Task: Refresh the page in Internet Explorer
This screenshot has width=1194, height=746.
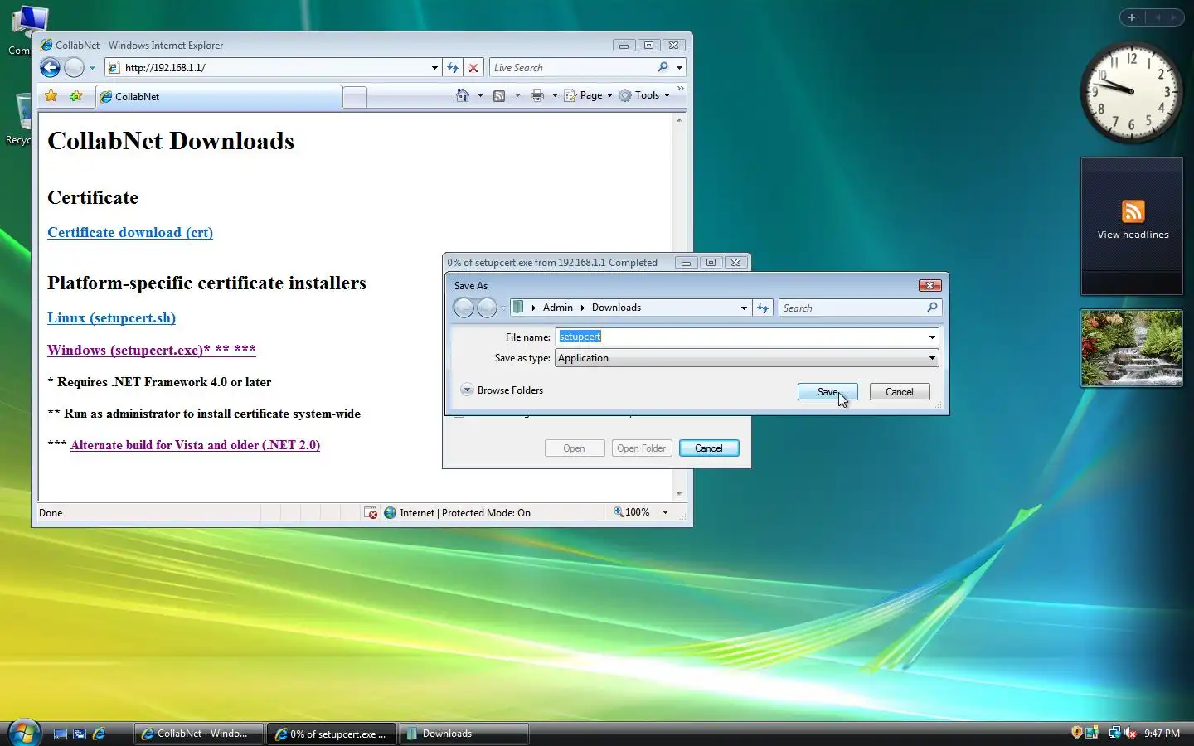Action: click(453, 68)
